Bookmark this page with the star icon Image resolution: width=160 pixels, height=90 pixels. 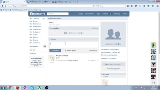click(x=128, y=6)
